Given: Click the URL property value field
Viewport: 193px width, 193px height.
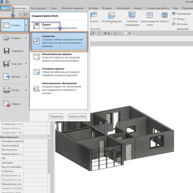Looking at the screenshot, I should tap(36, 158).
